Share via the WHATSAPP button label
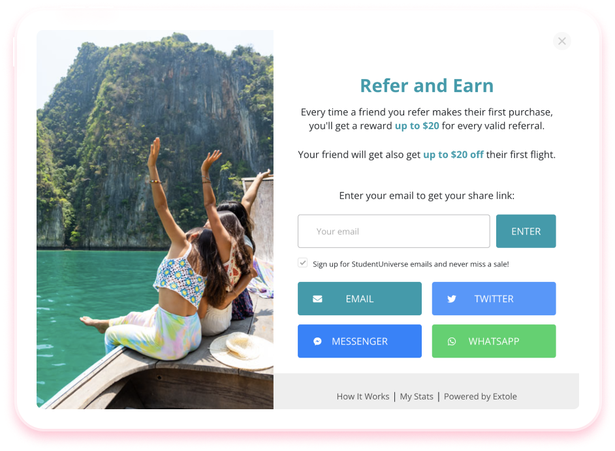 494,341
